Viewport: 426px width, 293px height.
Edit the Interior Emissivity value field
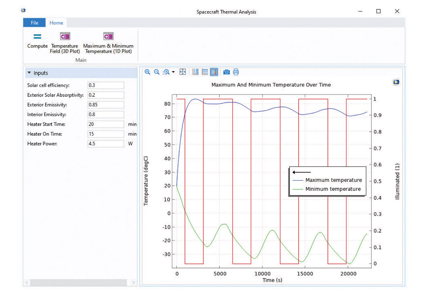pyautogui.click(x=106, y=115)
